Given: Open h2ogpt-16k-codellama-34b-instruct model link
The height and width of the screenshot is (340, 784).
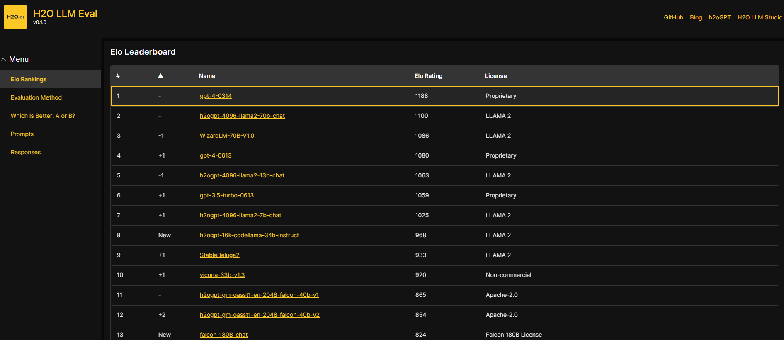Looking at the screenshot, I should (249, 235).
